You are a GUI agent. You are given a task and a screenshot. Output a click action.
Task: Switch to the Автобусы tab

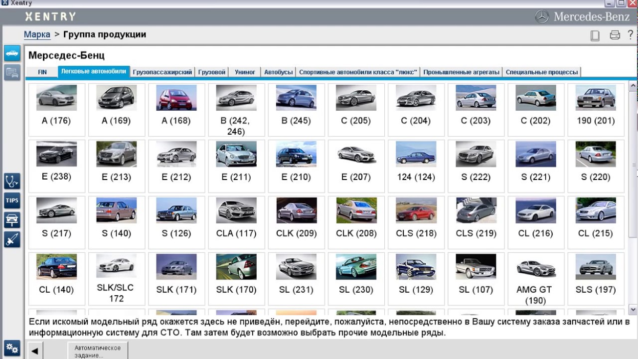click(278, 72)
